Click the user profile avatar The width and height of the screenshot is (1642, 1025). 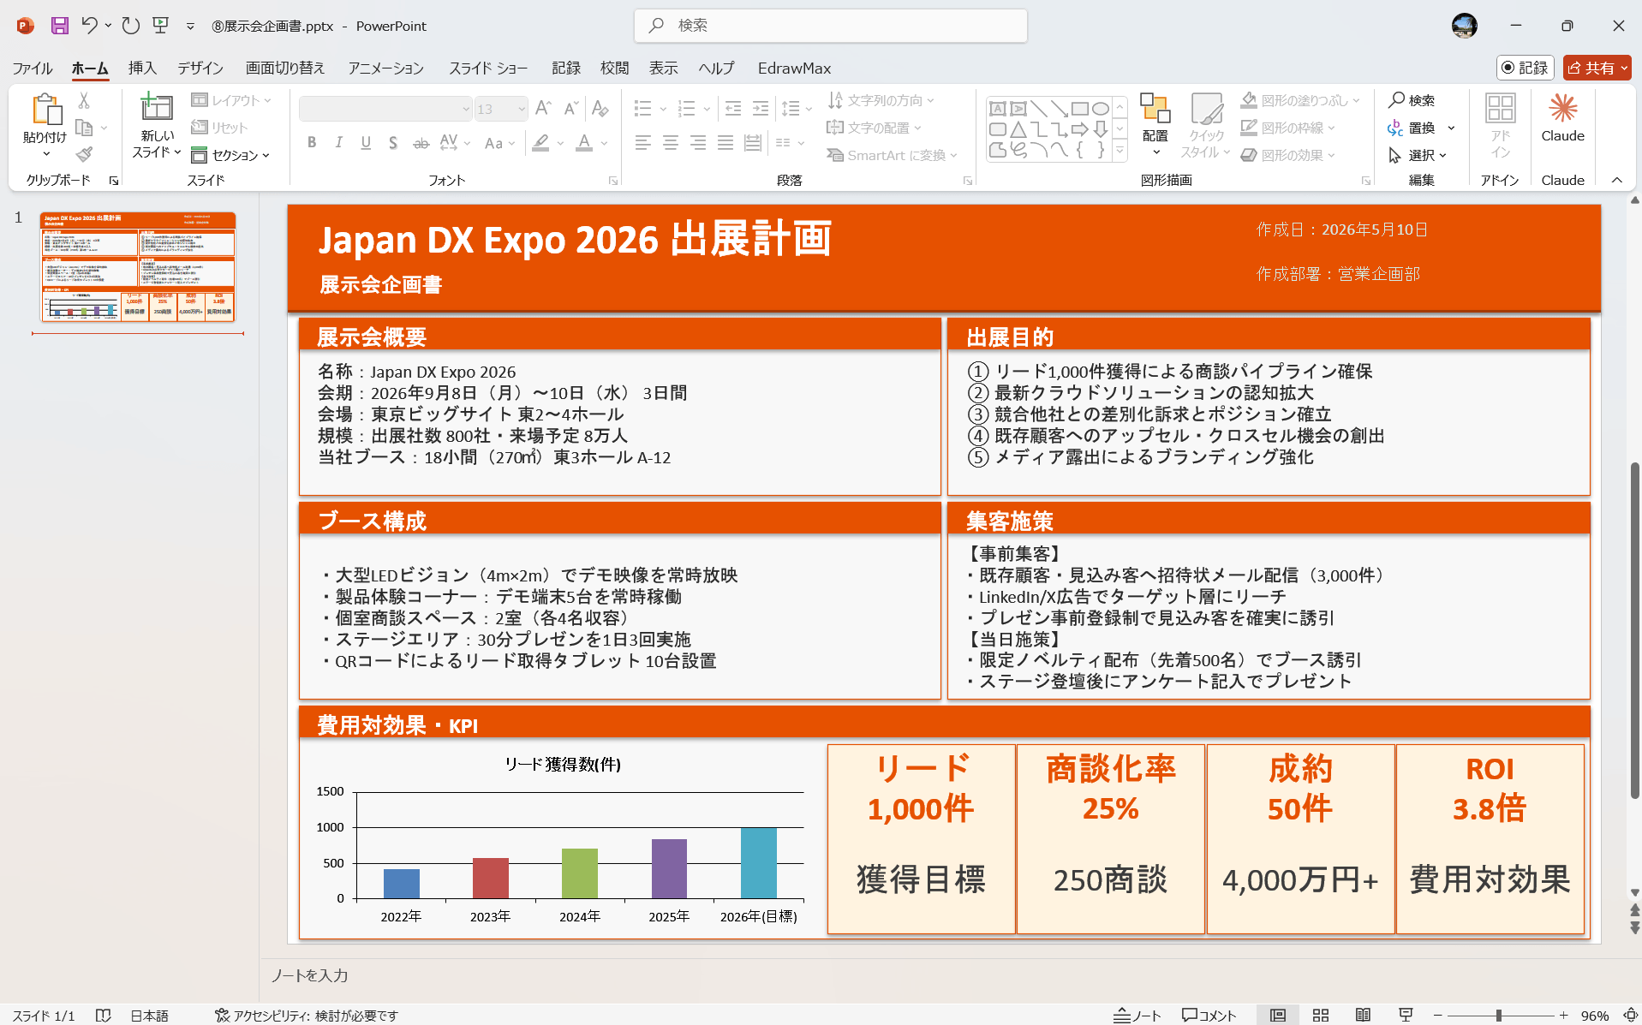tap(1465, 26)
